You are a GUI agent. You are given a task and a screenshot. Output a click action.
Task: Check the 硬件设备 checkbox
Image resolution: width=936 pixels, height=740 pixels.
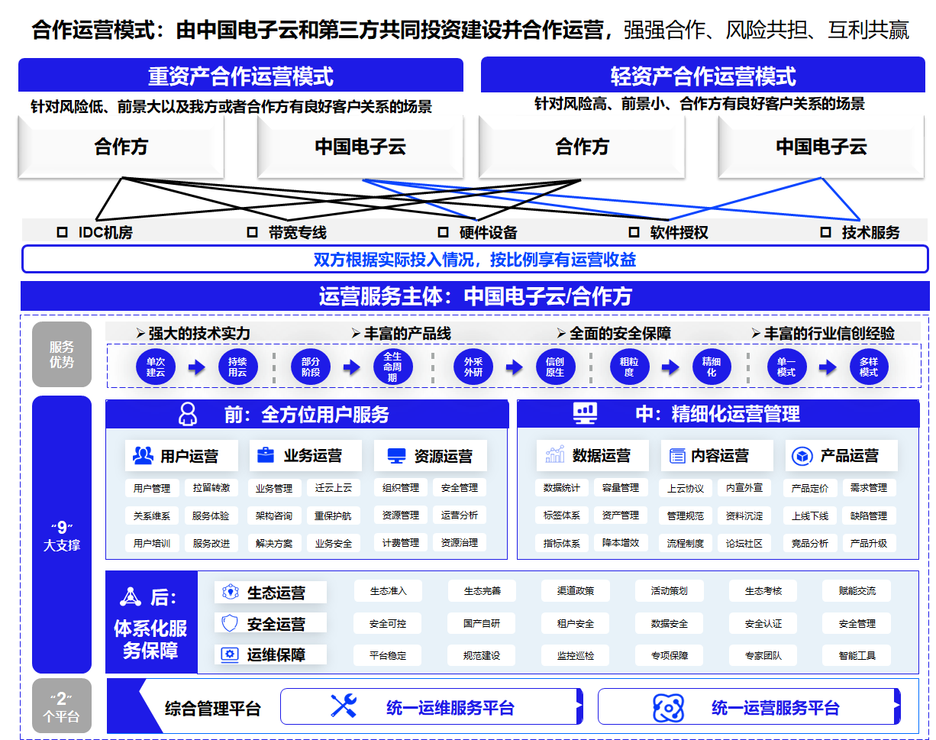[443, 232]
